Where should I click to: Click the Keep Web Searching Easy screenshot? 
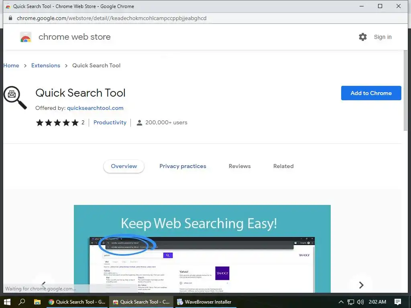coord(202,249)
